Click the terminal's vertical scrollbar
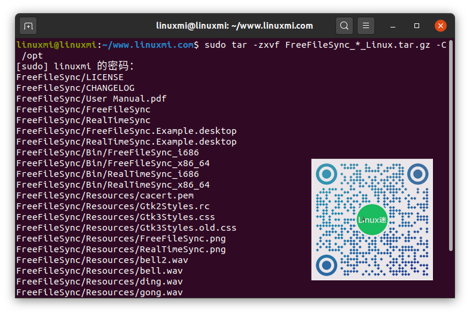470x315 pixels. click(451, 143)
